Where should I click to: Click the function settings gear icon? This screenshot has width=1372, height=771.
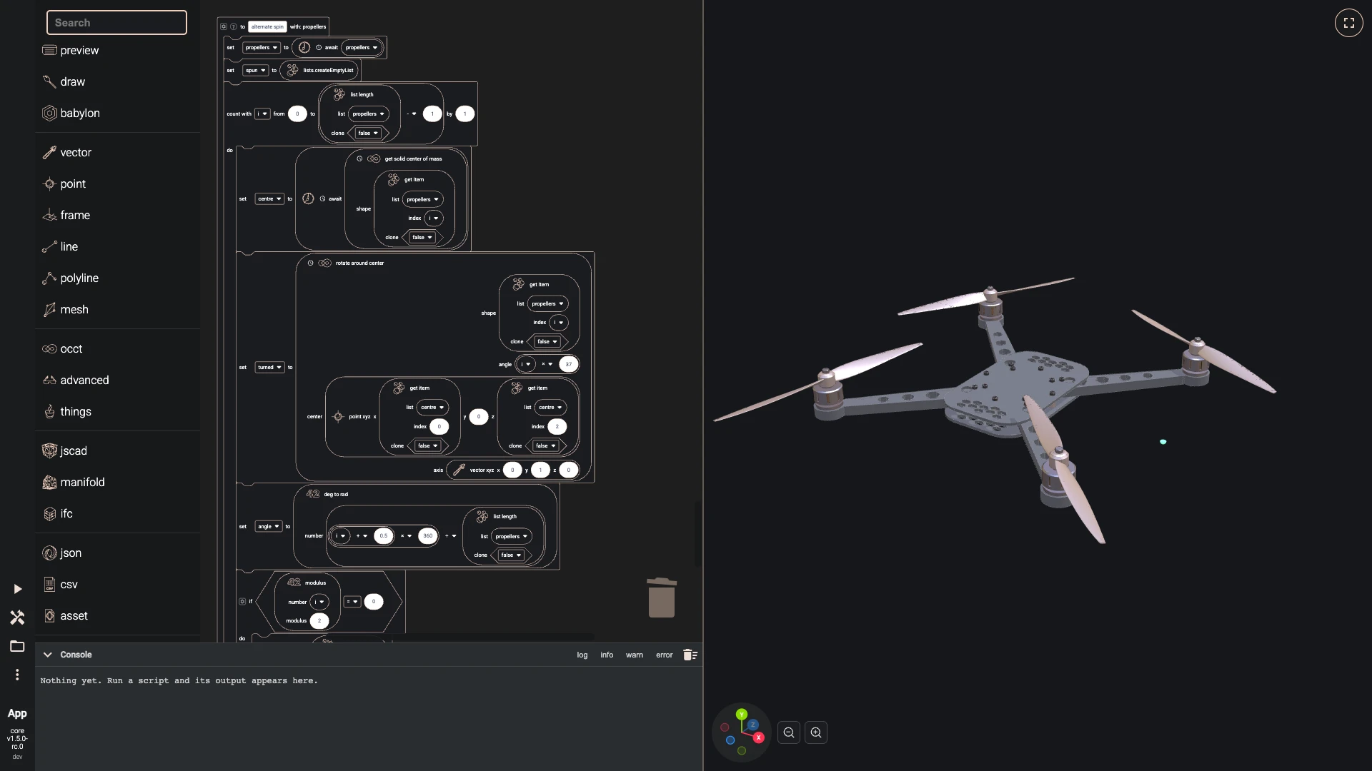click(x=224, y=26)
